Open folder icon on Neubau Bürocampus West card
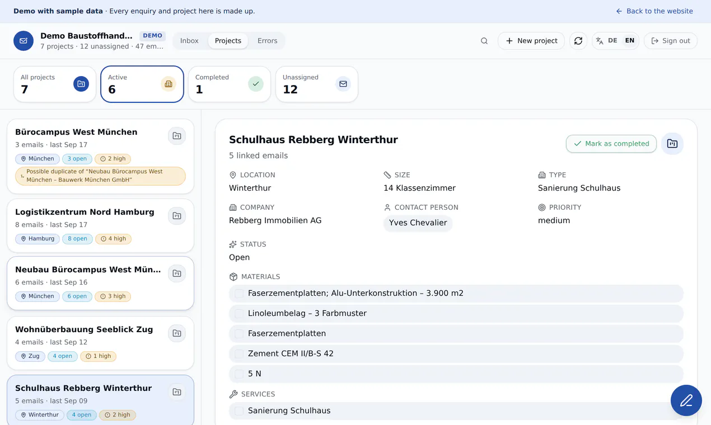This screenshot has height=425, width=711. (x=177, y=273)
